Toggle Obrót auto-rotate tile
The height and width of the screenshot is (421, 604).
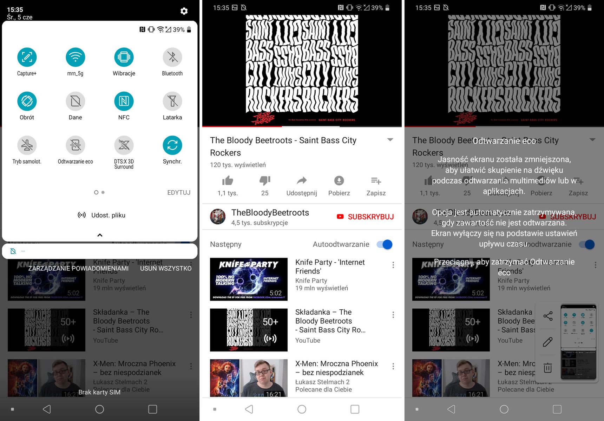[x=27, y=101]
